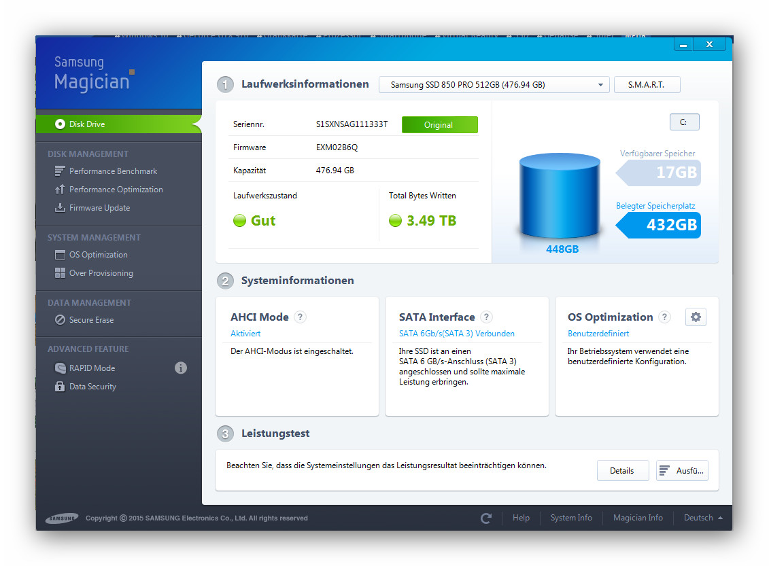This screenshot has width=769, height=566.
Task: Click the Samsung logo in footer
Action: [x=62, y=518]
